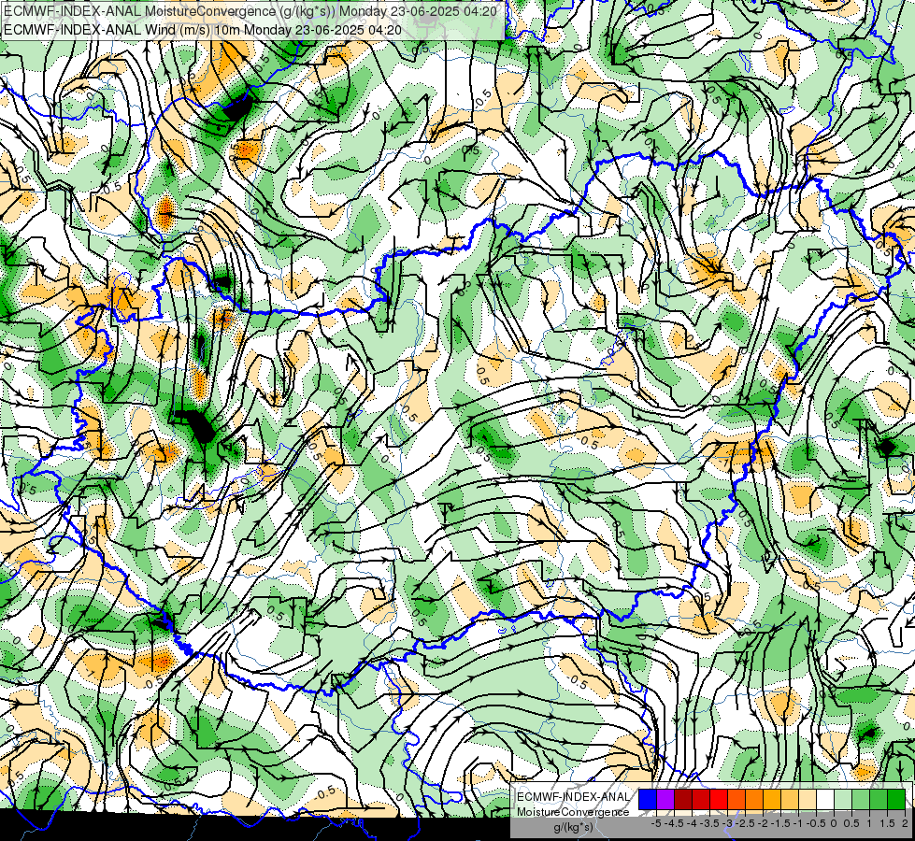Pick the orange-red swatch between -3 and -2.5
Image resolution: width=915 pixels, height=841 pixels.
(x=736, y=800)
